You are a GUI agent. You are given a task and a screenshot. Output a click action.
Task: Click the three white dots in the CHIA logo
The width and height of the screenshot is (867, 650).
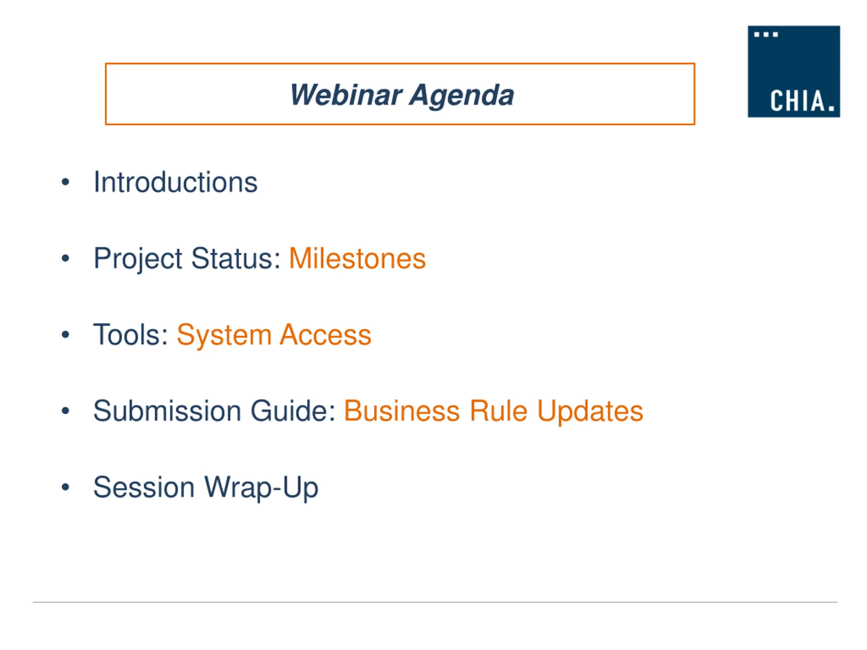(766, 35)
